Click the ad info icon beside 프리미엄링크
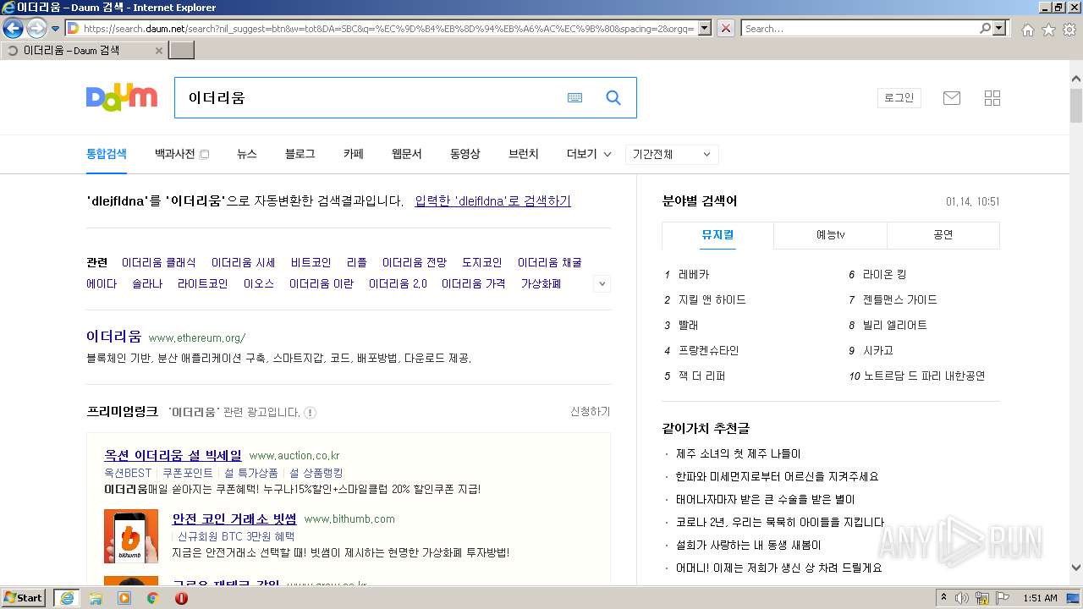1083x609 pixels. pyautogui.click(x=311, y=413)
